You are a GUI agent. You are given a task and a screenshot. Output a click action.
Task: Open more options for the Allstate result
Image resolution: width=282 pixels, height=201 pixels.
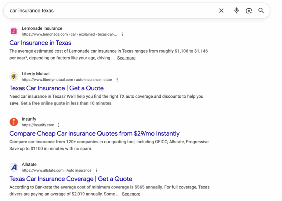click(97, 171)
